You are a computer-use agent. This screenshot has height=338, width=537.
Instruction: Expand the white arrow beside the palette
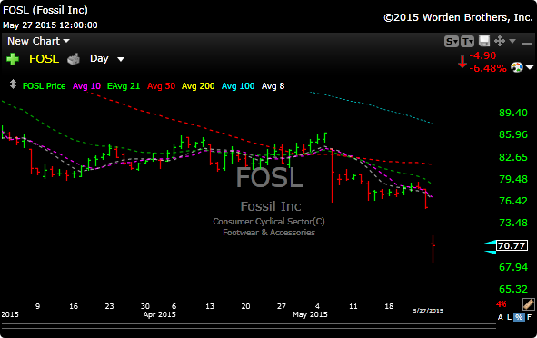[x=530, y=67]
